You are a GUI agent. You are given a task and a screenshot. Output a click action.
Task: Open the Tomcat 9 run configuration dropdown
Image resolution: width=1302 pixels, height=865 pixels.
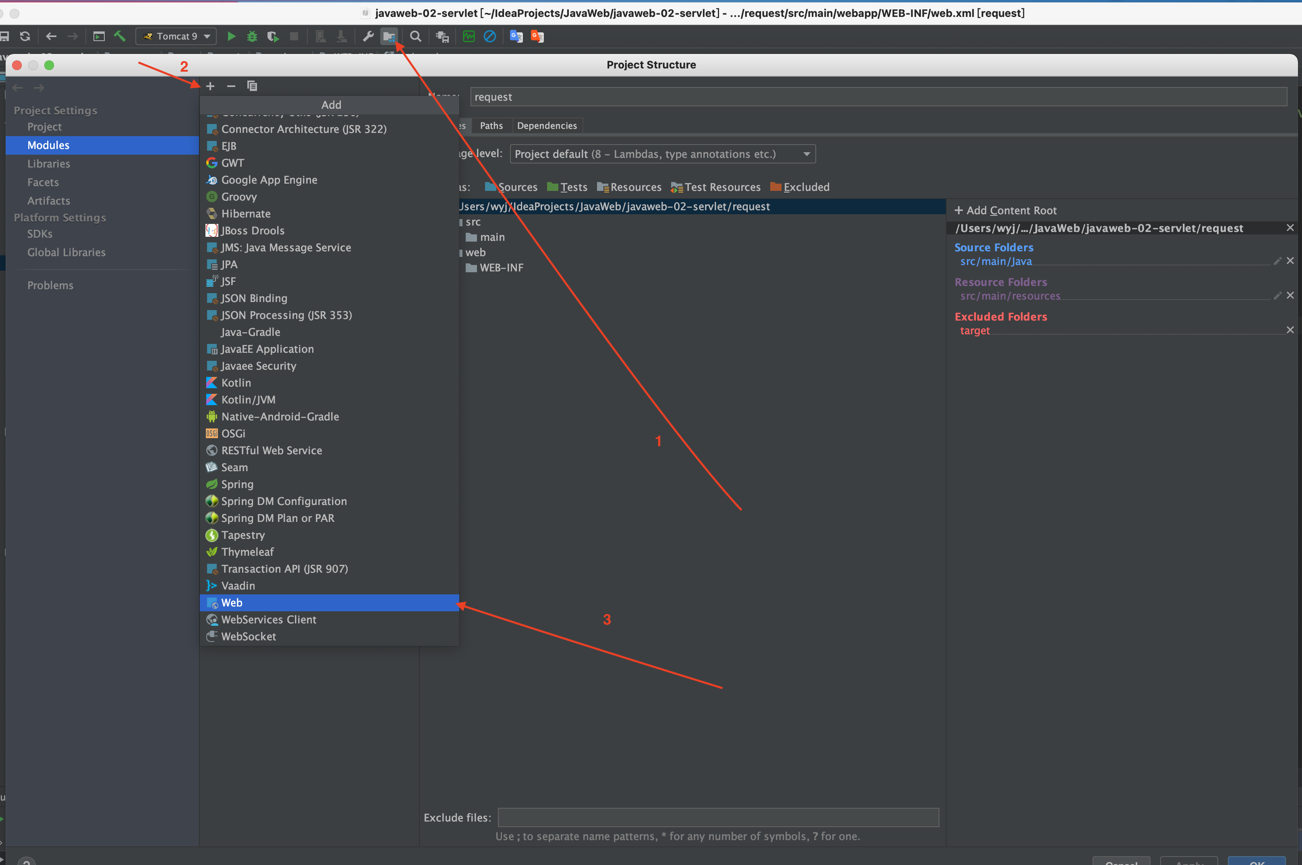pos(176,36)
